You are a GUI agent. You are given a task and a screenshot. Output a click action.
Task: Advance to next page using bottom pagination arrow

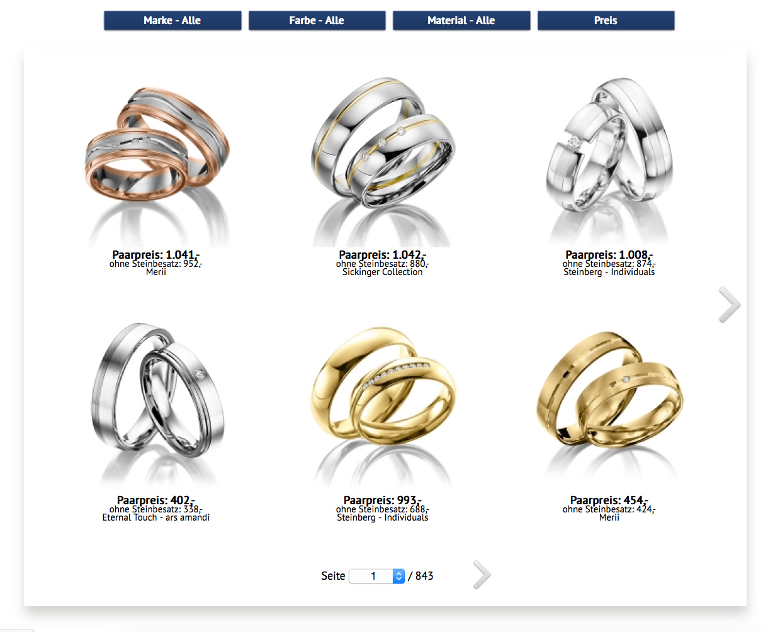click(x=482, y=575)
